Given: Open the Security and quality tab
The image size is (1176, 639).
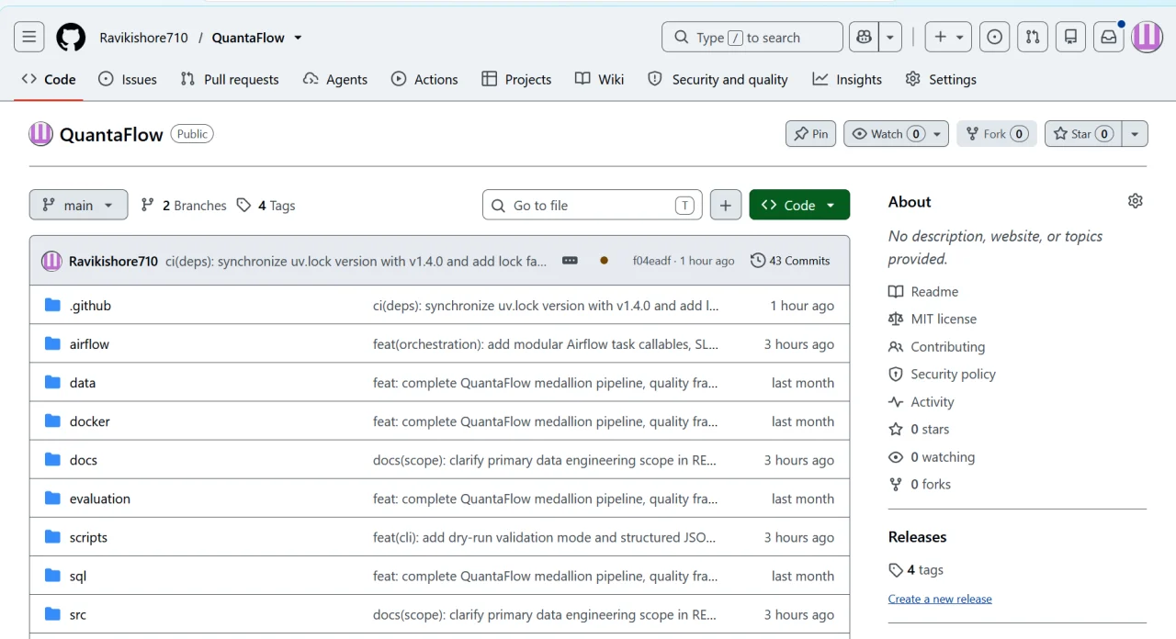Looking at the screenshot, I should (718, 79).
